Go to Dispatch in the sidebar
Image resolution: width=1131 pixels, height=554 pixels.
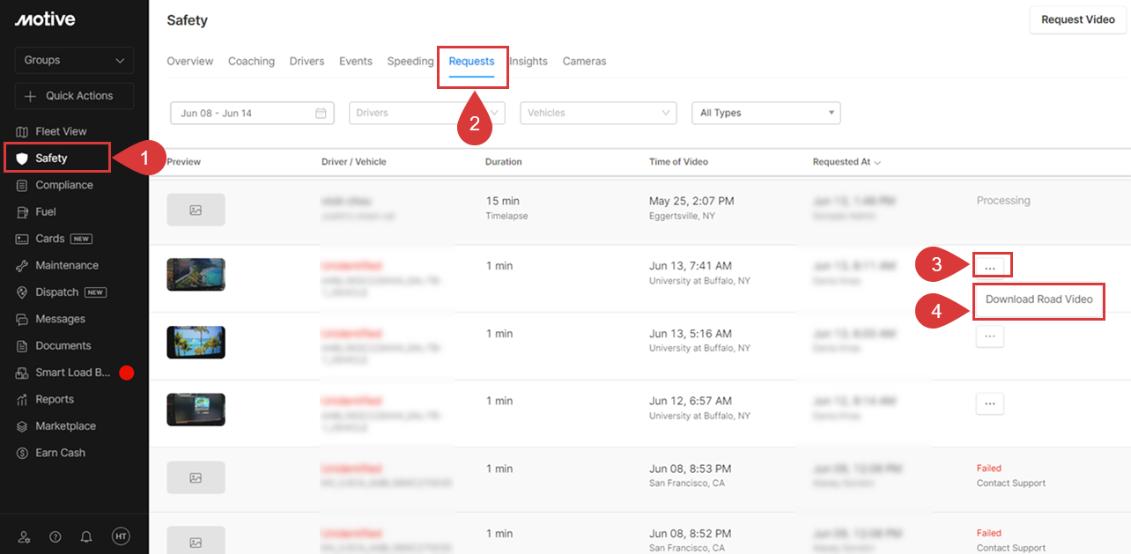tap(56, 292)
